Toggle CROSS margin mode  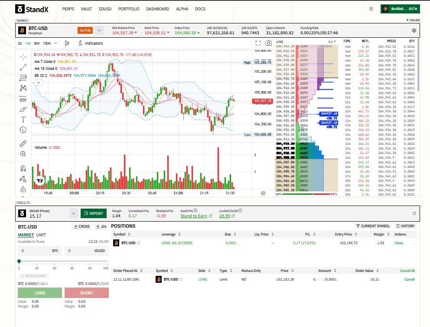pyautogui.click(x=82, y=226)
